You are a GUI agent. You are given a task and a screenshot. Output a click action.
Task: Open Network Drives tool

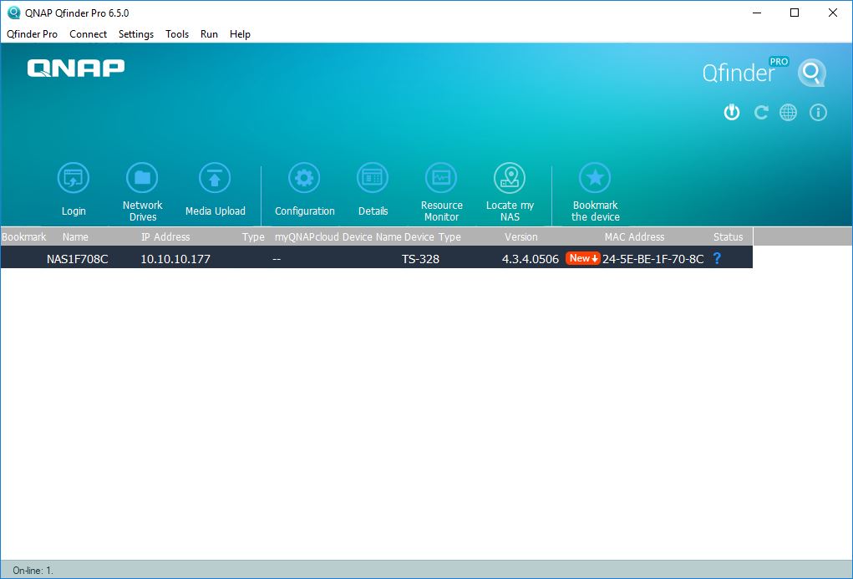[142, 178]
